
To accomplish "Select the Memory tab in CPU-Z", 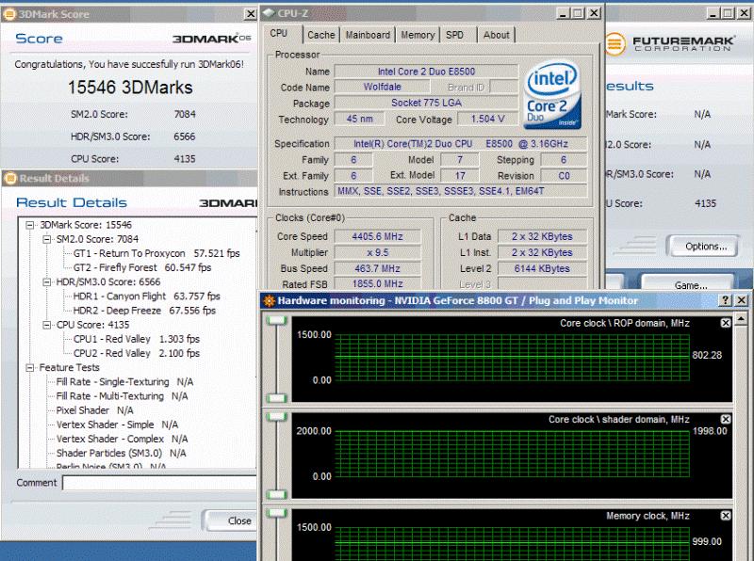I will pyautogui.click(x=418, y=35).
